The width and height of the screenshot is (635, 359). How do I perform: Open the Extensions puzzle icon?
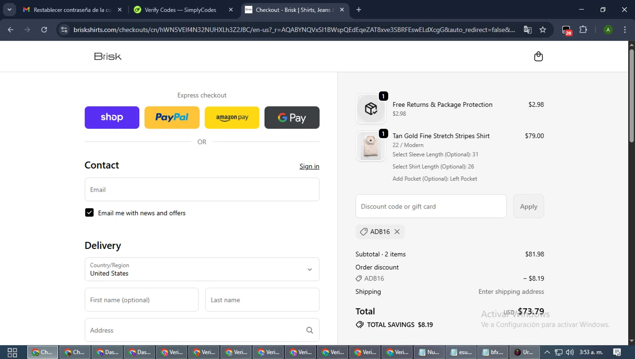[583, 30]
